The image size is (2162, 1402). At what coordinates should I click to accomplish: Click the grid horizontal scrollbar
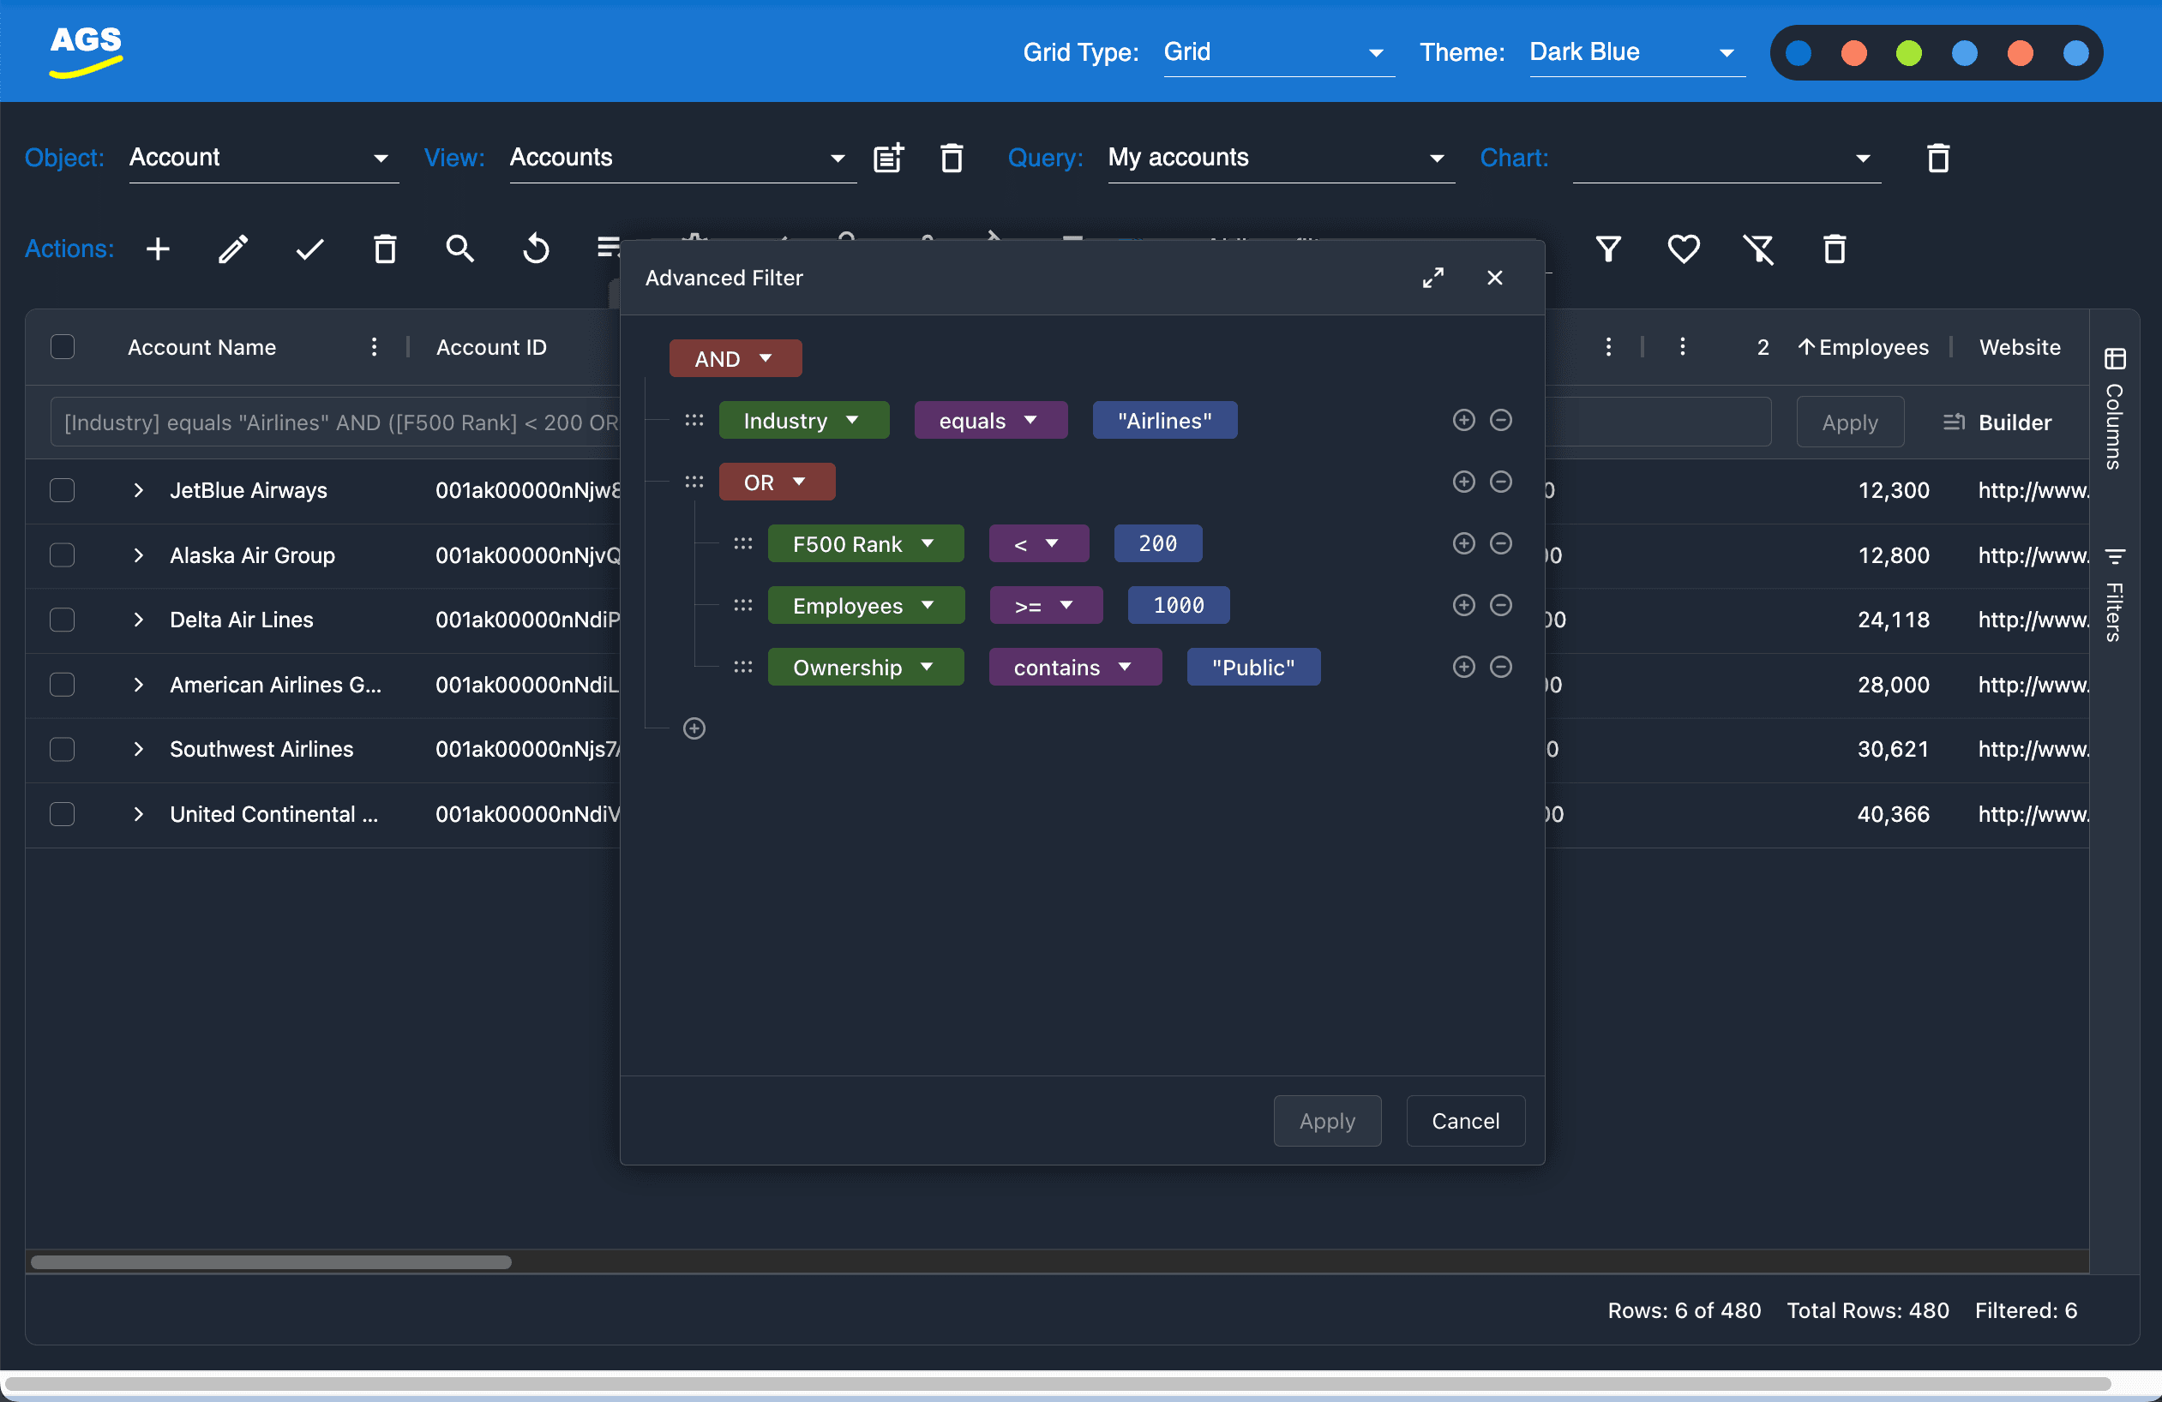click(x=271, y=1262)
